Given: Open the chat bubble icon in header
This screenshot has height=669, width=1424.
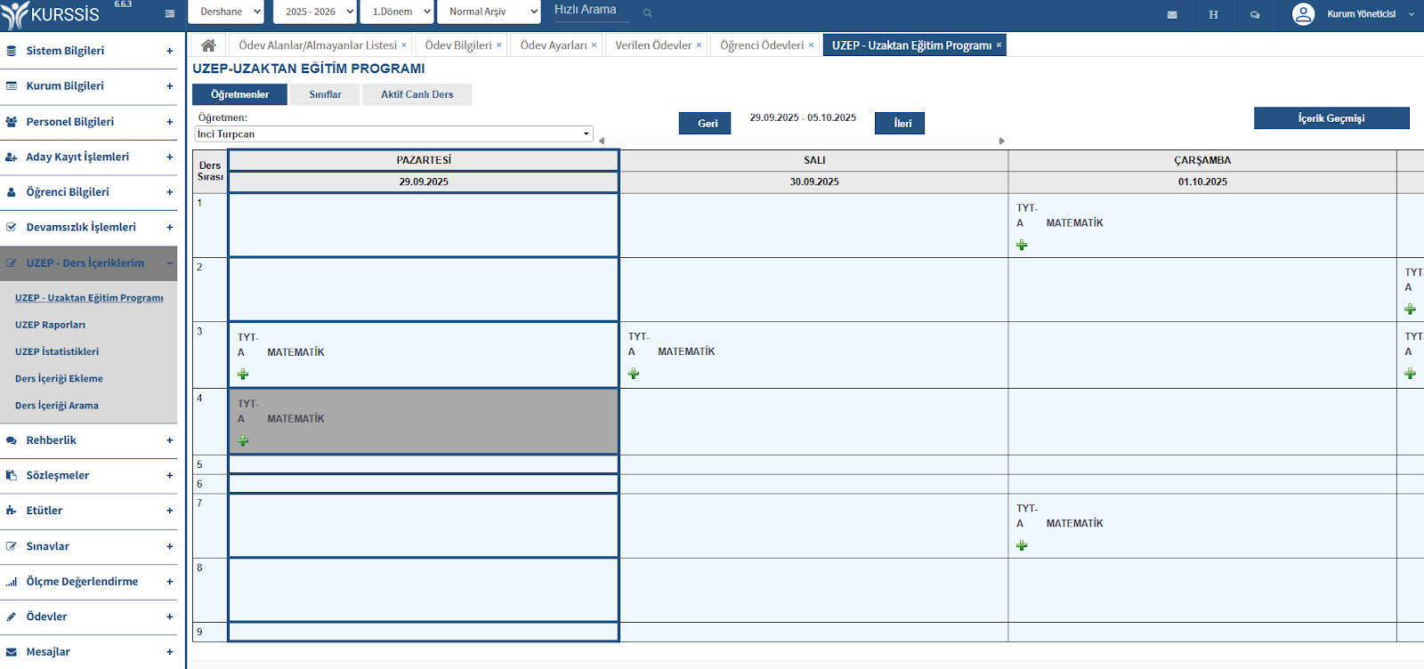Looking at the screenshot, I should tap(1255, 14).
